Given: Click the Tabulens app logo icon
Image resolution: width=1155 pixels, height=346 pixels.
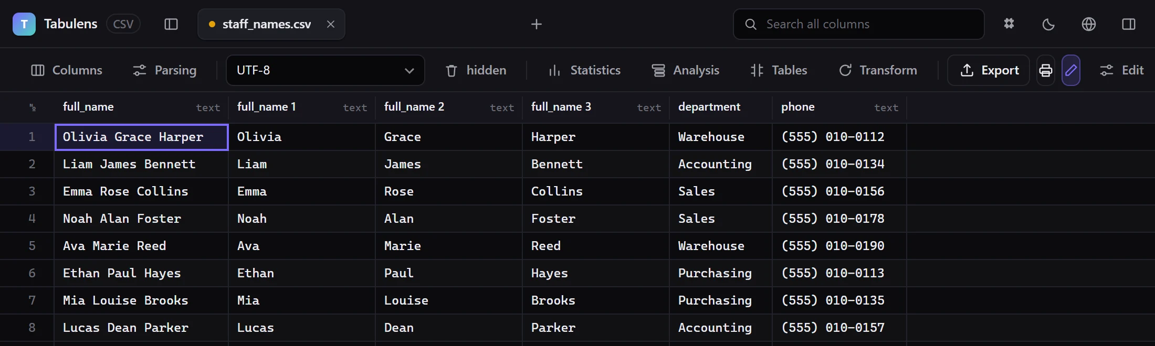Looking at the screenshot, I should [x=24, y=24].
